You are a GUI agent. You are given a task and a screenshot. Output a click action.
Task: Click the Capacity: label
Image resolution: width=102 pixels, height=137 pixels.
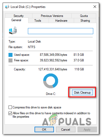click(x=20, y=69)
